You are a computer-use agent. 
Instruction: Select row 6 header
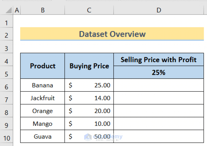[x=6, y=85]
